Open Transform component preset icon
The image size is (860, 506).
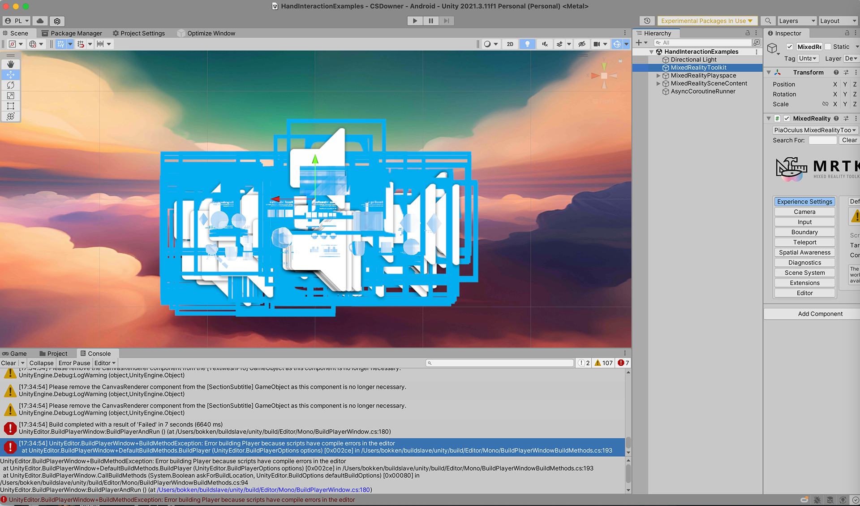pos(846,72)
